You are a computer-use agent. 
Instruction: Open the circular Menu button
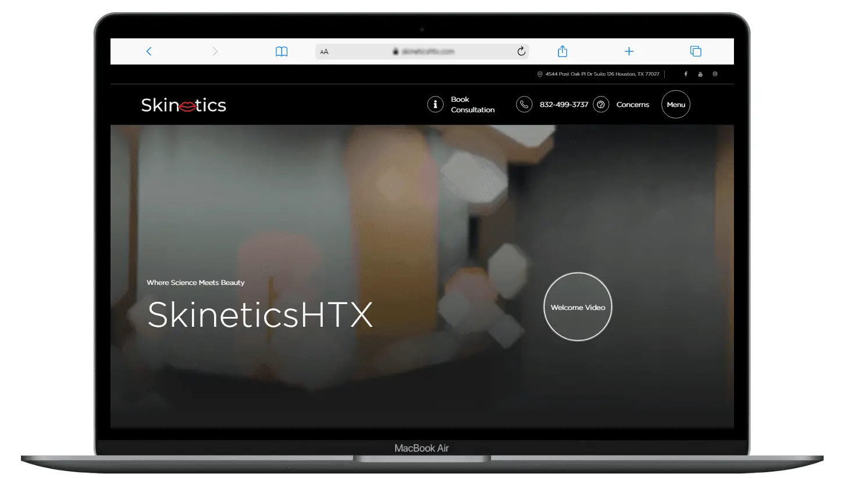pos(676,105)
